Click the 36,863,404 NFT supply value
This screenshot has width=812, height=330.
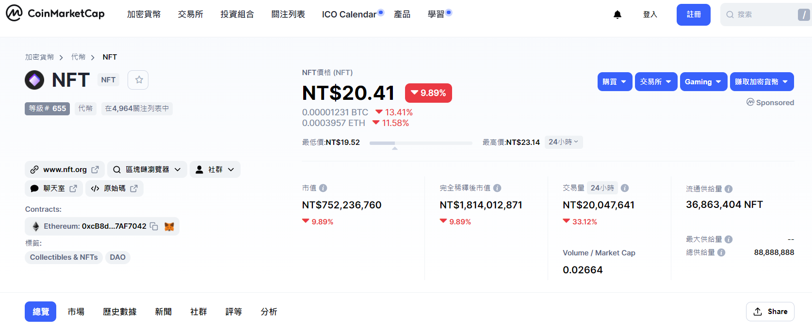pos(724,204)
